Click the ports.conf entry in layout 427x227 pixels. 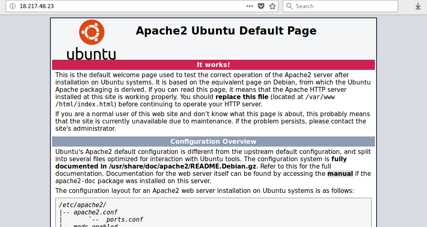tap(124, 219)
